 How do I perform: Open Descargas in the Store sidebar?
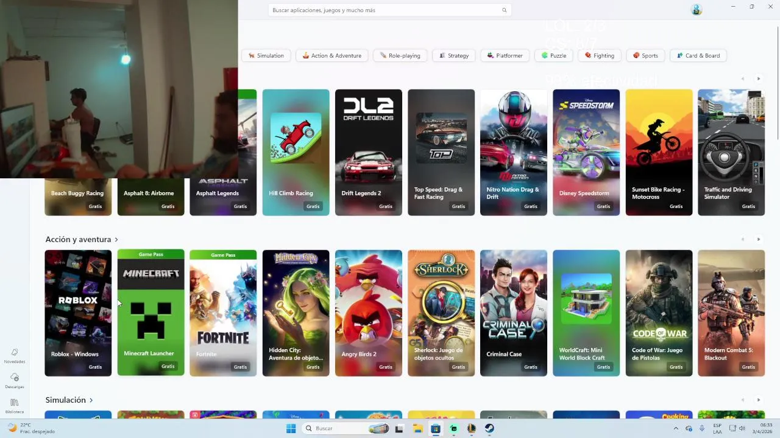pyautogui.click(x=15, y=381)
